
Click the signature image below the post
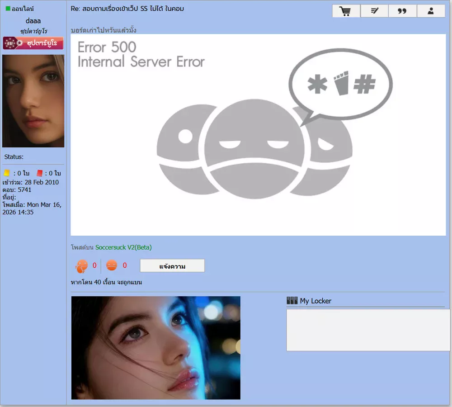[156, 348]
